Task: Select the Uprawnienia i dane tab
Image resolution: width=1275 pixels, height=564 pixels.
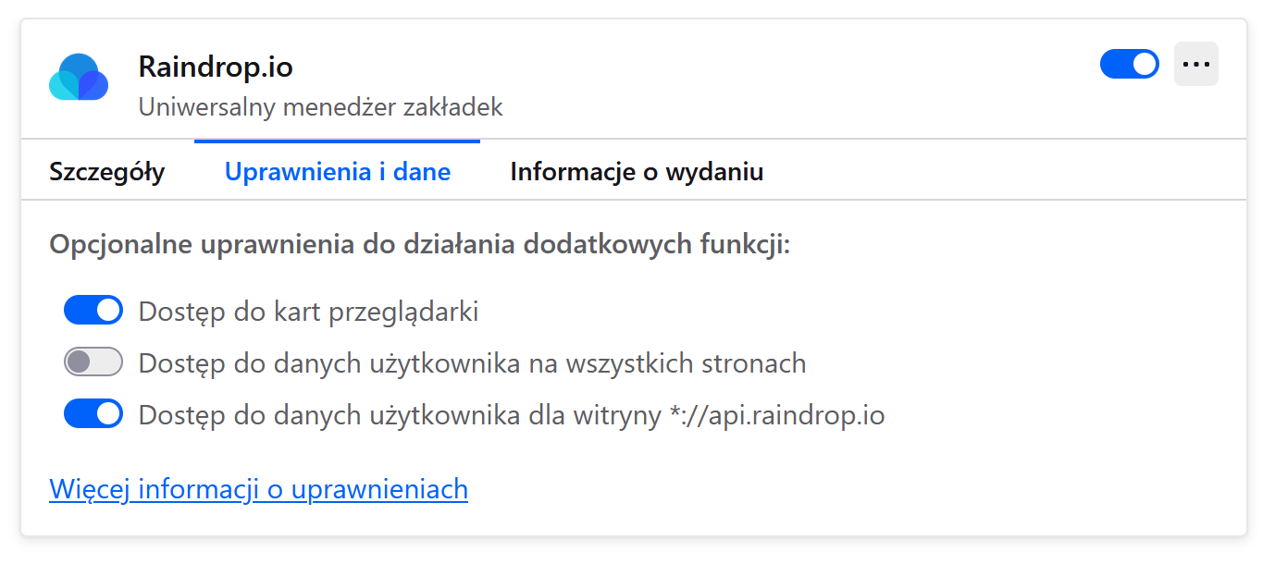Action: [x=338, y=172]
